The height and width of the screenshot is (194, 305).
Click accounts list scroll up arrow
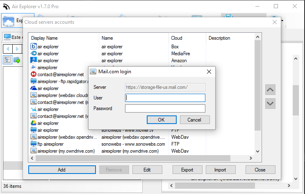click(x=257, y=37)
